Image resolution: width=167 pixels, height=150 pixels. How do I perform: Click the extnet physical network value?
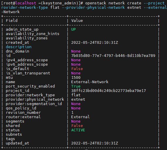[78, 99]
